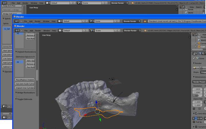Open the Render Presets dropdown
206x129 pixels.
tap(199, 82)
